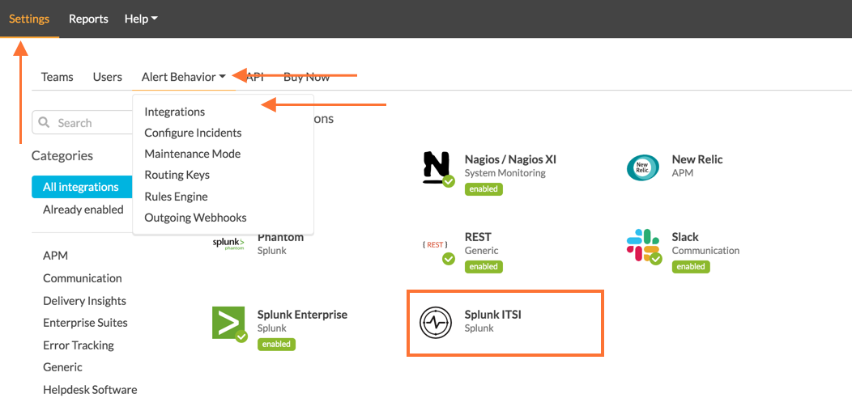Click the Splunk Enterprise green logo

(x=230, y=324)
